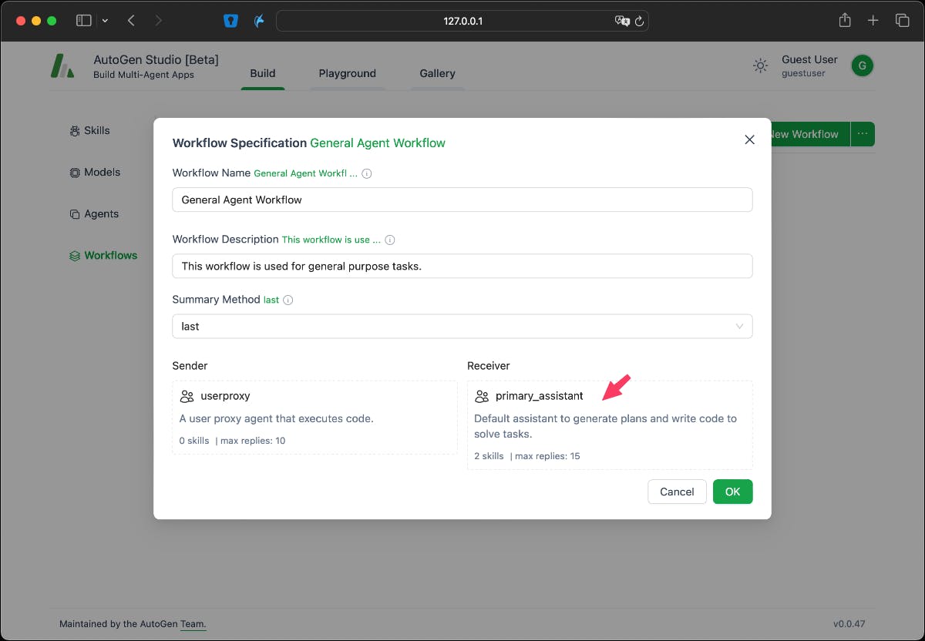Open Skills in the sidebar
Screen dimensions: 925x641
(x=97, y=131)
